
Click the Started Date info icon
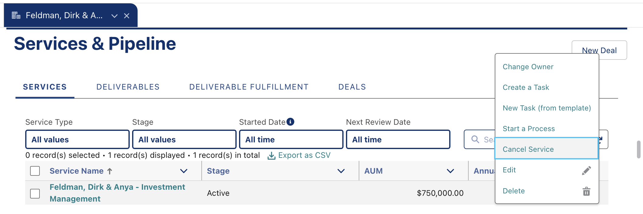point(290,122)
